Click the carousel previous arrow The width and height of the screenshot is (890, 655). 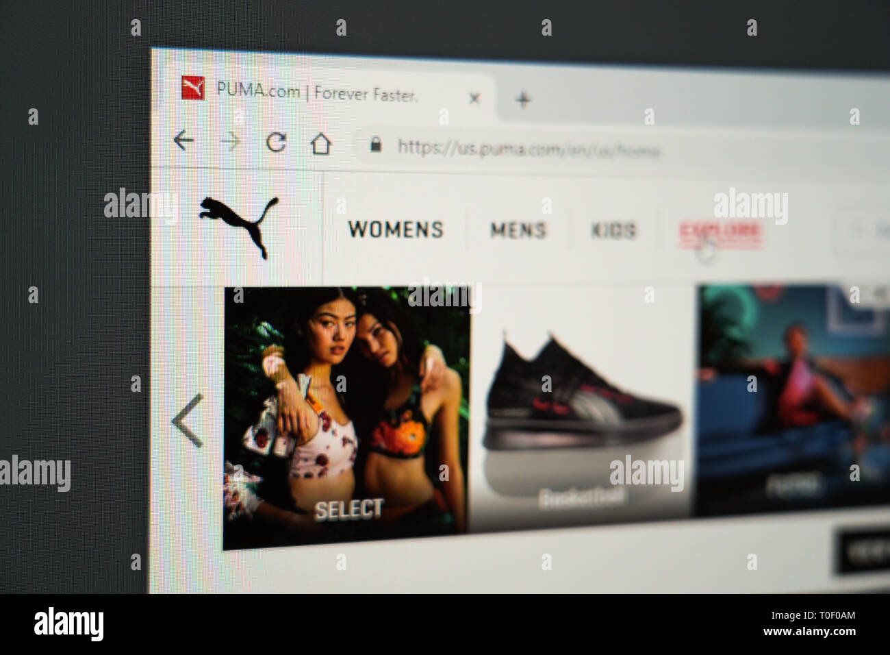point(188,420)
